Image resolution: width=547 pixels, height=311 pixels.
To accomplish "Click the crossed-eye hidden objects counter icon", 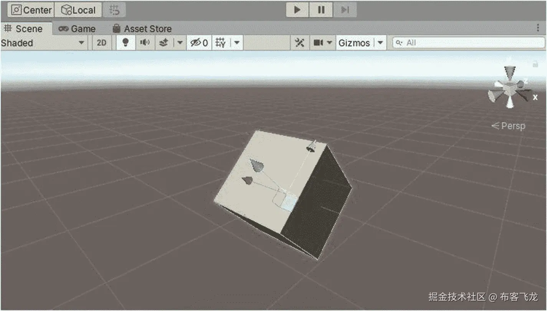I will (197, 43).
